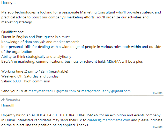
Task: Open the marsgotech.Jenny@gmail.com email link
Action: point(106,91)
